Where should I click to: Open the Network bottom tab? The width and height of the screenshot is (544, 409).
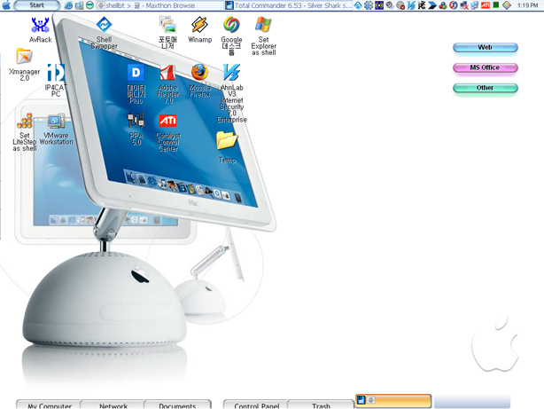[x=112, y=405]
